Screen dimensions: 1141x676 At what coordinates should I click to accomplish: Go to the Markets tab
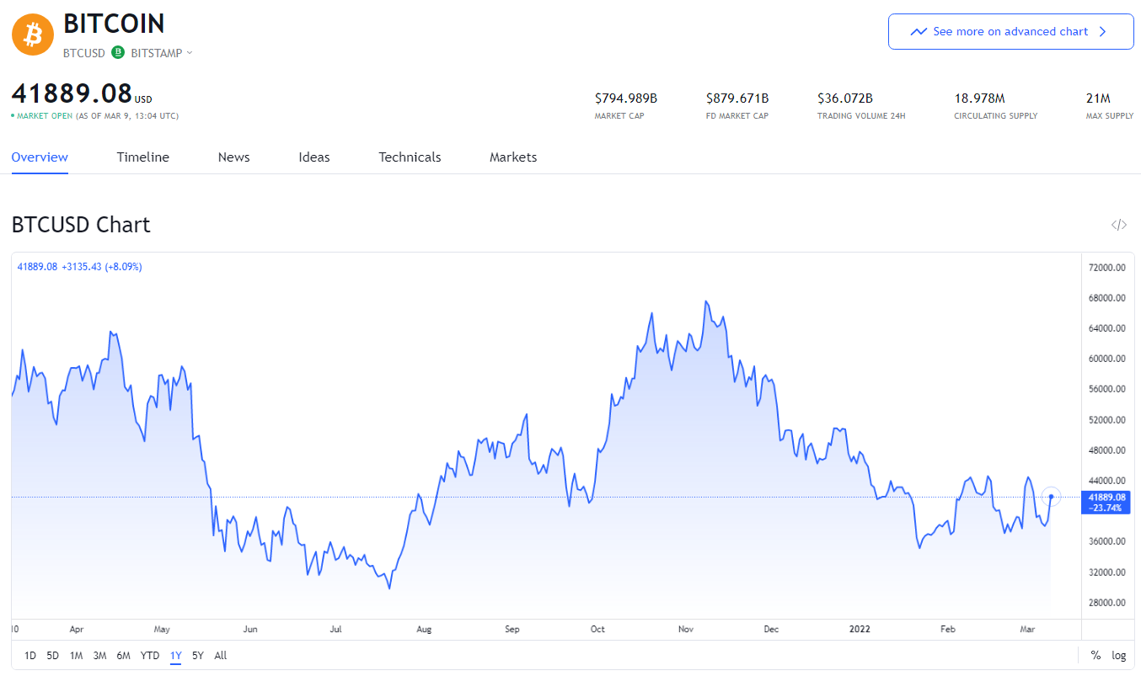coord(513,157)
